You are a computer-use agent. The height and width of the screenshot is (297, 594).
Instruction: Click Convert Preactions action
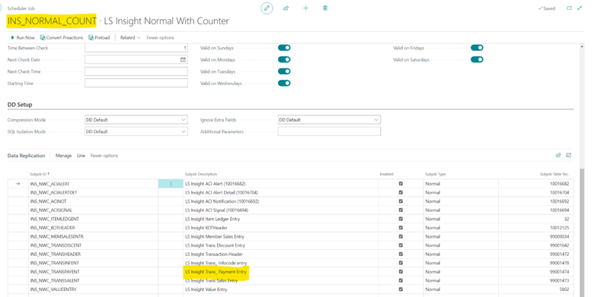[62, 37]
